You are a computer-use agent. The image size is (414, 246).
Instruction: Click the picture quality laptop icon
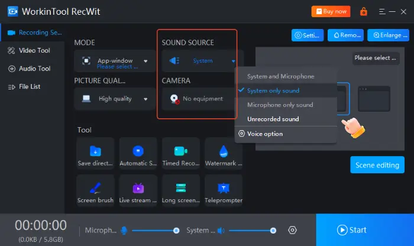pos(86,99)
